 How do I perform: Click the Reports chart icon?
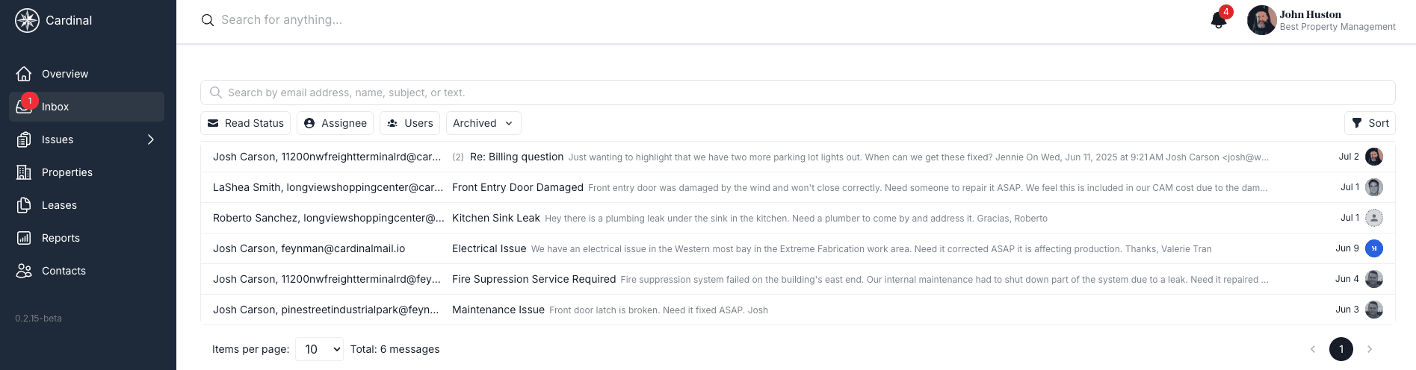point(24,238)
